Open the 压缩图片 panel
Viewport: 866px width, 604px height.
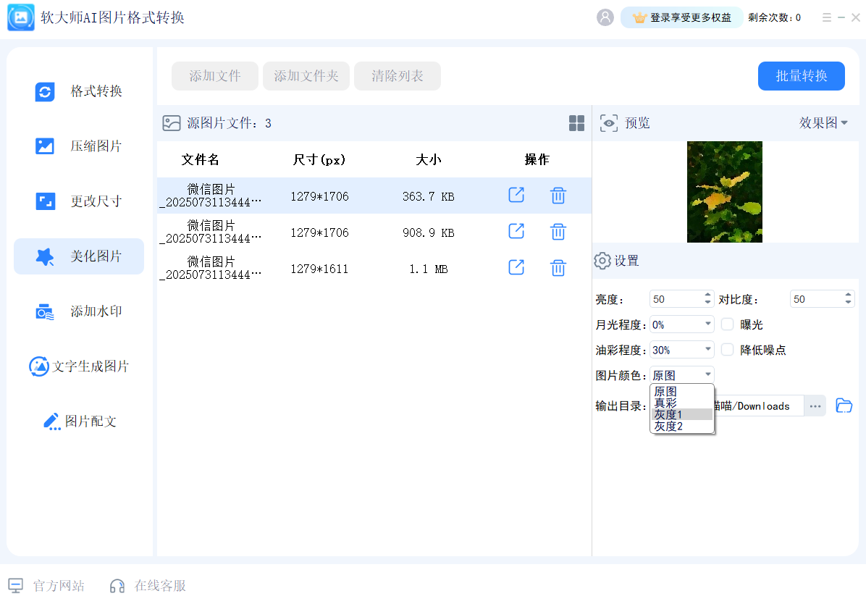pos(78,146)
